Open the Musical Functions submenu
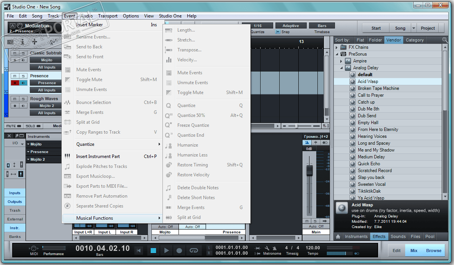 113,218
